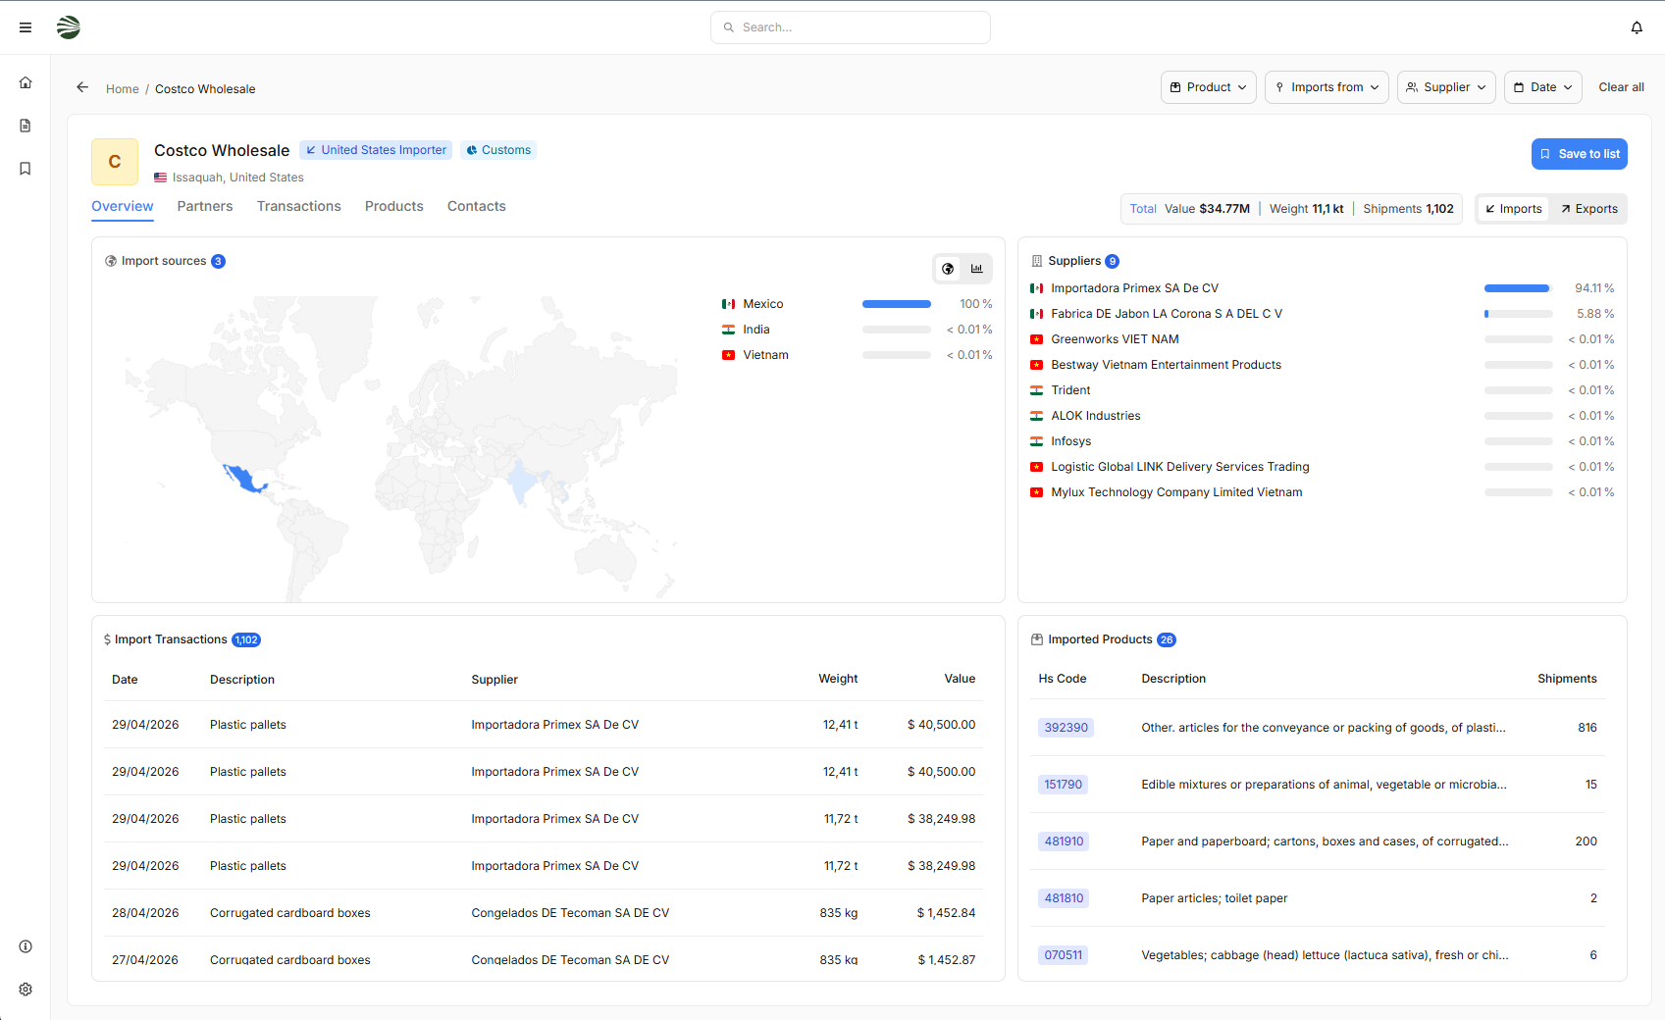Screen dimensions: 1665x1020
Task: Click the Weight column header in transactions
Action: point(838,679)
